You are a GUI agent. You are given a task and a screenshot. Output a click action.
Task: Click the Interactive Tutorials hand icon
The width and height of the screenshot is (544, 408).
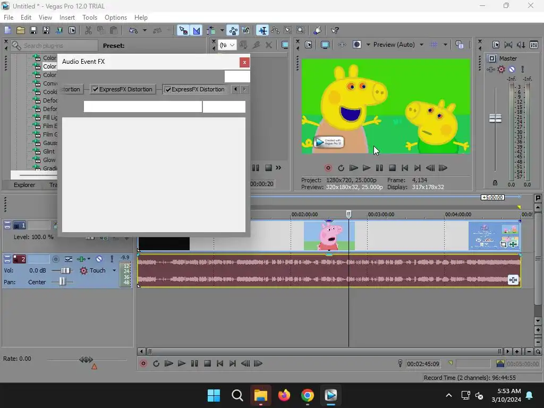[x=317, y=30]
